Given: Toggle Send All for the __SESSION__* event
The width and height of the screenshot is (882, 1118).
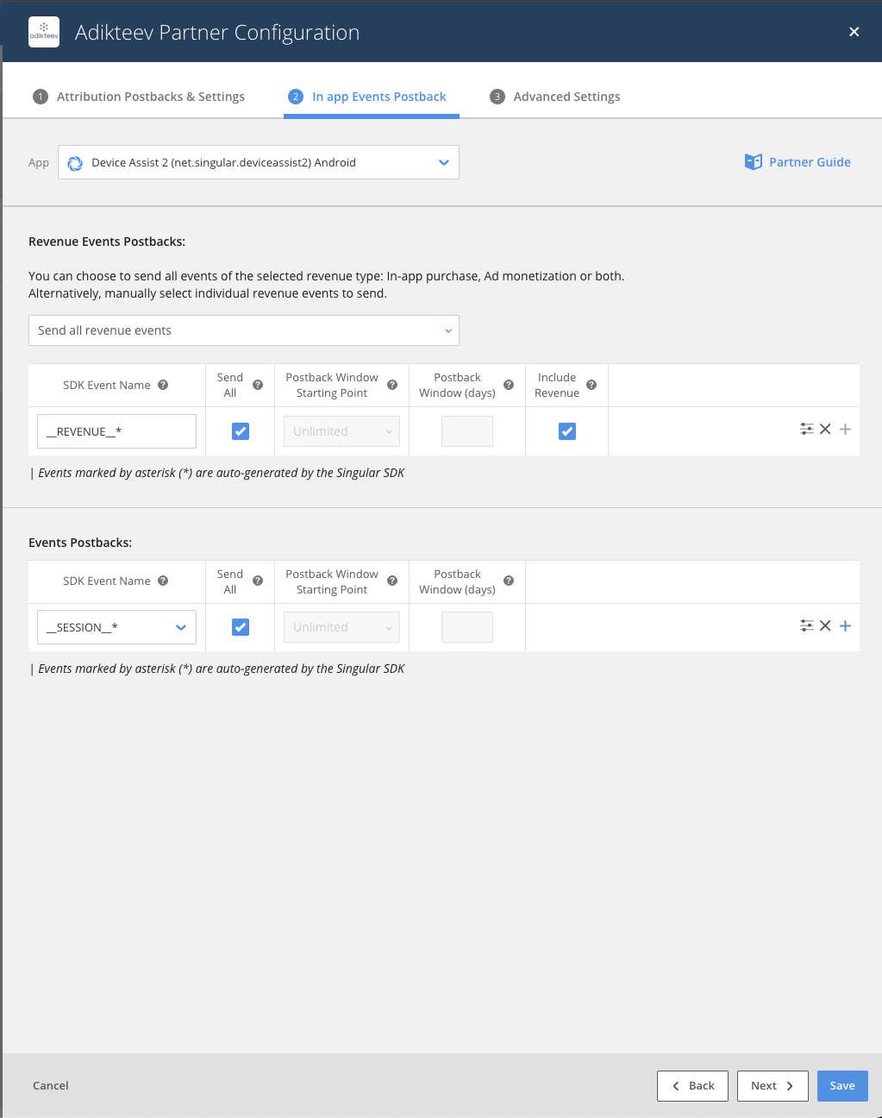Looking at the screenshot, I should pyautogui.click(x=240, y=627).
